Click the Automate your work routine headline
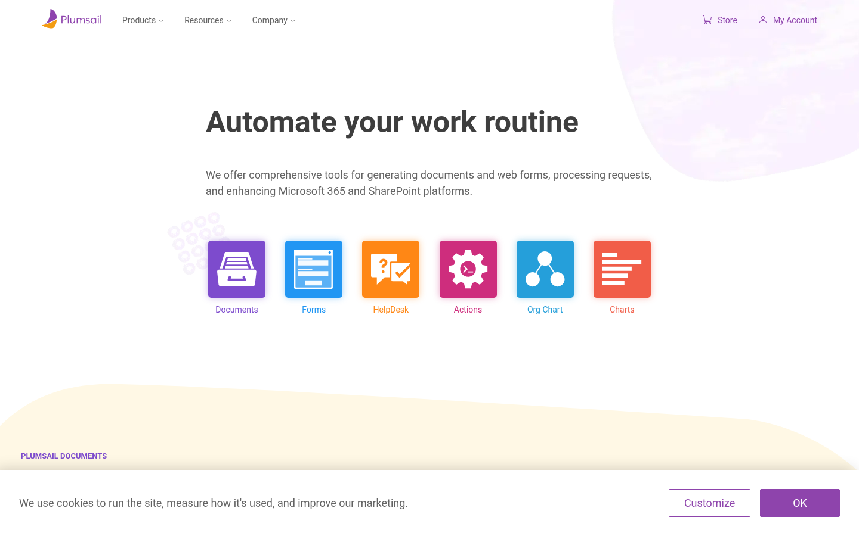 click(392, 122)
